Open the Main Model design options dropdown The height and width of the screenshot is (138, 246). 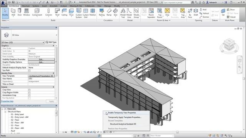tap(162, 136)
